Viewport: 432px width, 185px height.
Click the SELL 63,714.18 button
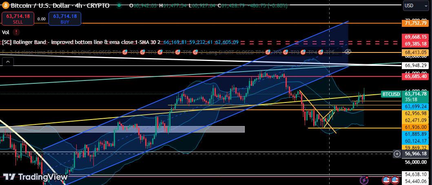(x=16, y=18)
